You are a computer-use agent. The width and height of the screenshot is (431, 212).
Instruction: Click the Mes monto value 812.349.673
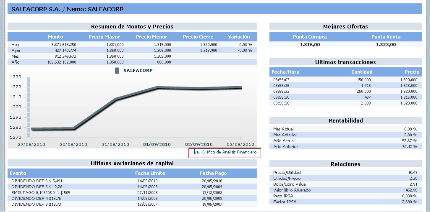pyautogui.click(x=66, y=56)
